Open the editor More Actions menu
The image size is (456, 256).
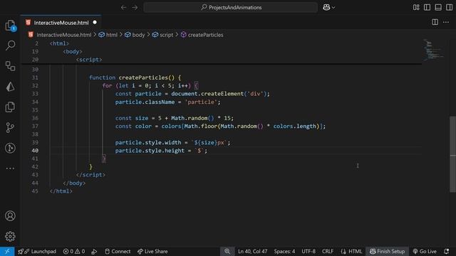(x=446, y=22)
